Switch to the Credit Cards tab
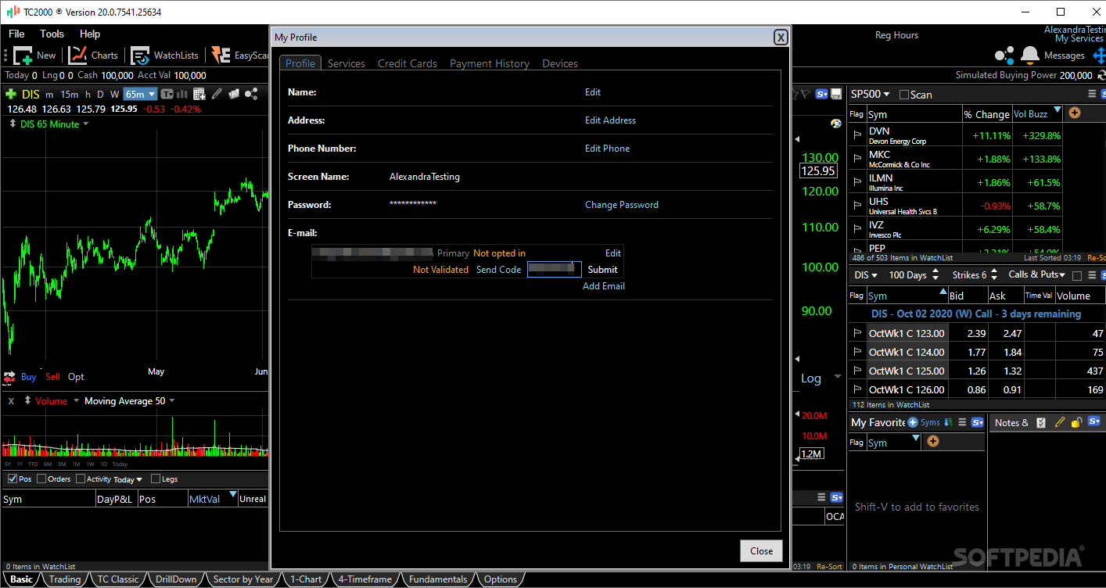The height and width of the screenshot is (588, 1106). pos(408,63)
